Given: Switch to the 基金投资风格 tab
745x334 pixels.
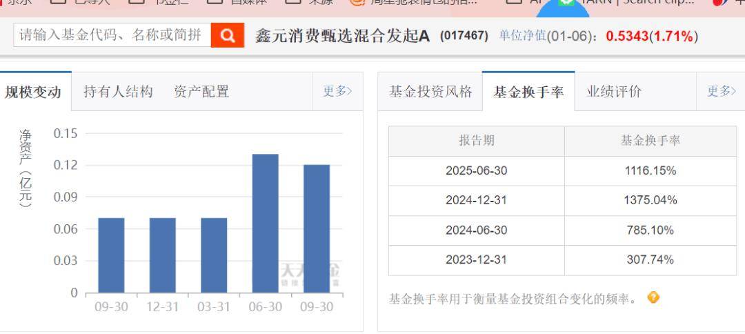Looking at the screenshot, I should coord(430,92).
